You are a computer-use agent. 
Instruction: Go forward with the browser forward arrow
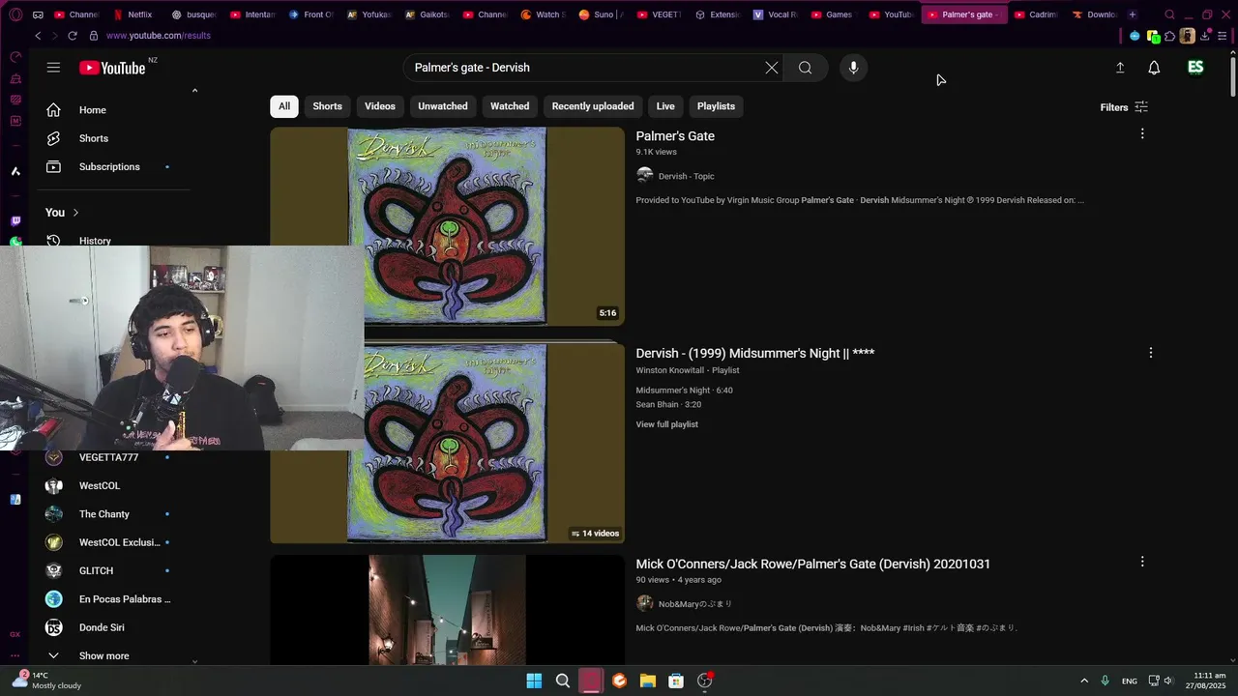[x=54, y=36]
